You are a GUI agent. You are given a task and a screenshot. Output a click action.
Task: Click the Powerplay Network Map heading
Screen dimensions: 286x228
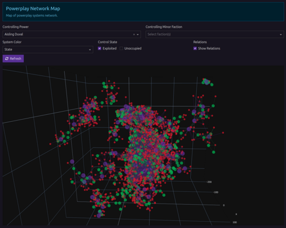33,9
